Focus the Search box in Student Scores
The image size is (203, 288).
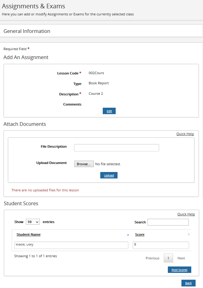(168, 222)
